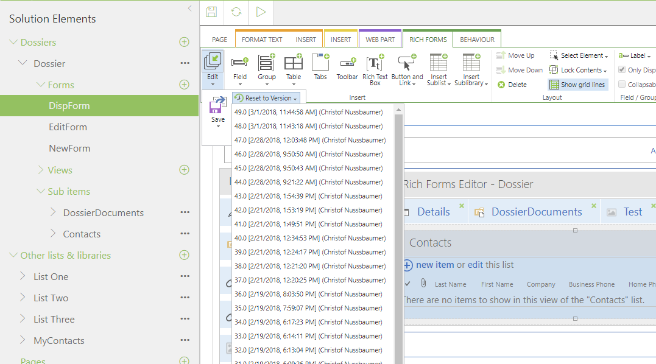Insert a Toolbar element
The width and height of the screenshot is (656, 364).
(x=347, y=68)
